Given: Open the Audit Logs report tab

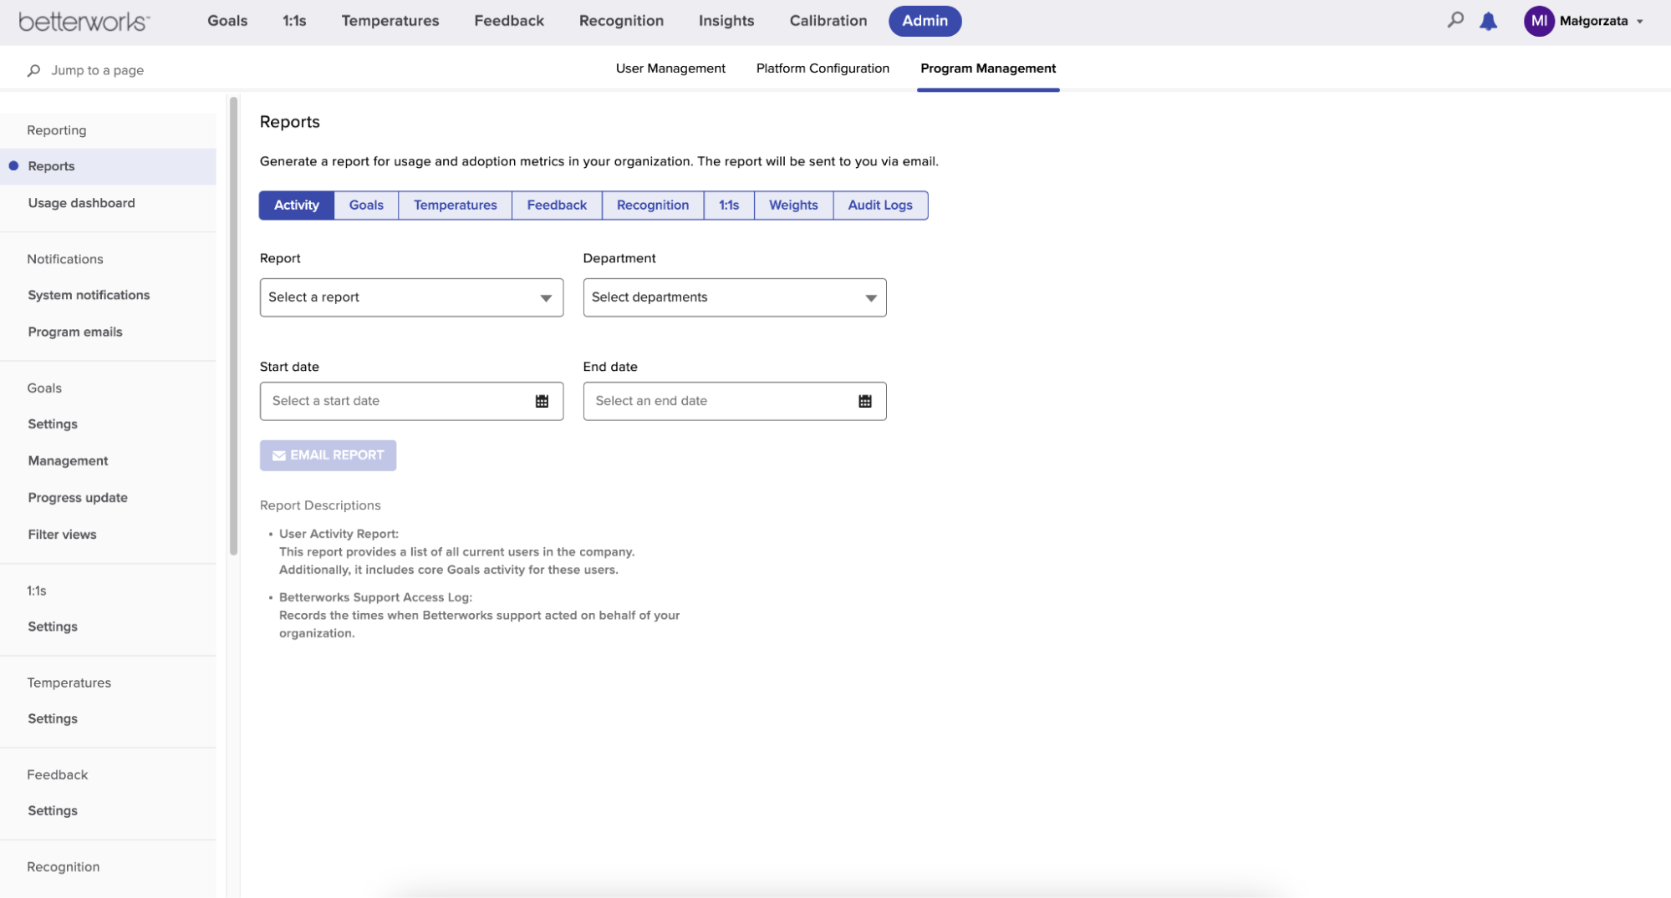Looking at the screenshot, I should tap(880, 205).
